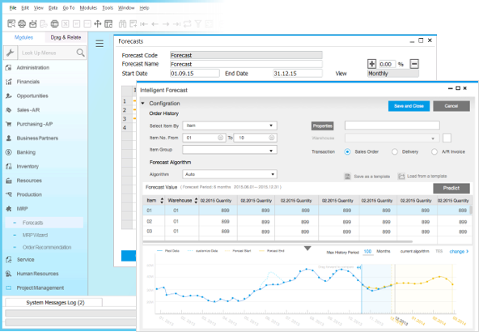
Task: Click the plus icon next to percentage field
Action: click(371, 64)
